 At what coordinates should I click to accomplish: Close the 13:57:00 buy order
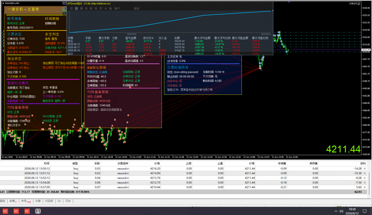tap(365, 187)
